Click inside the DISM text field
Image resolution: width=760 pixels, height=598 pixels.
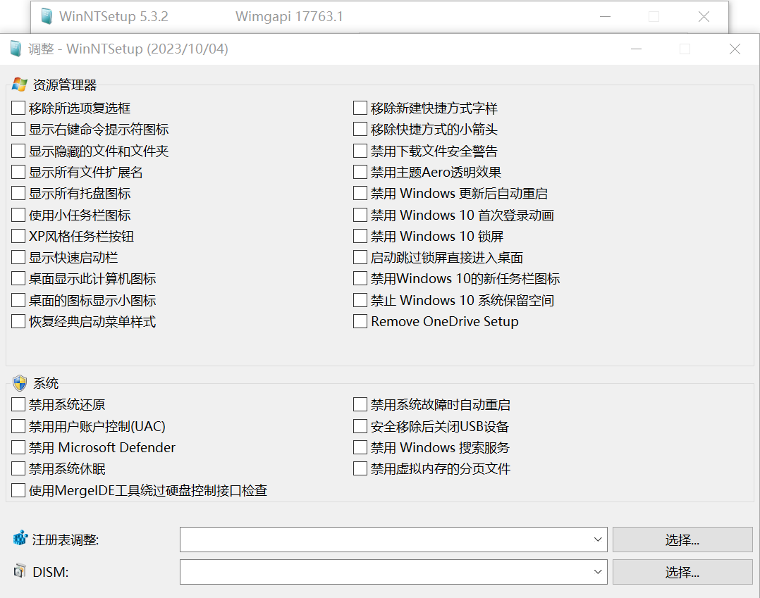coord(384,571)
